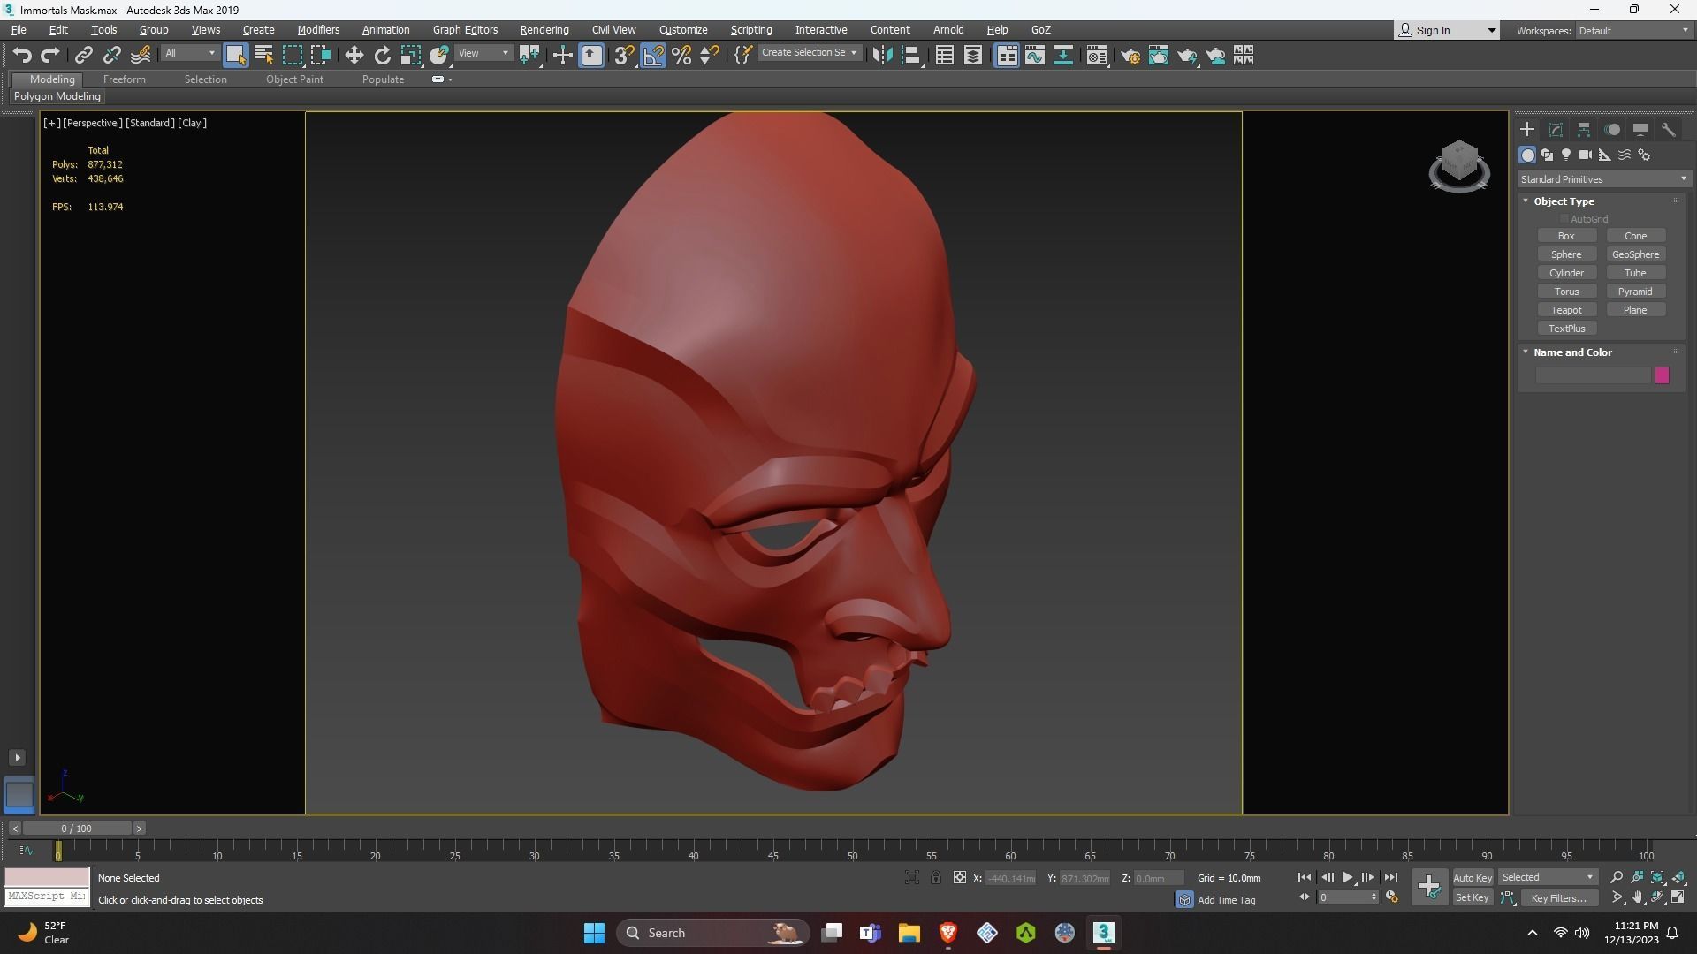1697x954 pixels.
Task: Activate the Select and Link tool
Action: click(x=83, y=56)
